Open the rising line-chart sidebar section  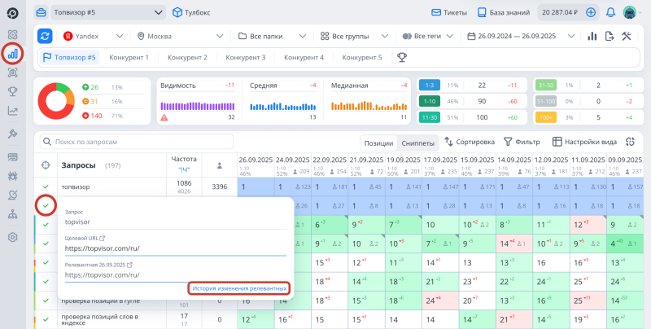click(12, 111)
